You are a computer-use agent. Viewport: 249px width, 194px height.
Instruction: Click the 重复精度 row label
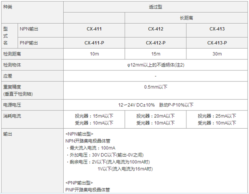tap(12, 87)
